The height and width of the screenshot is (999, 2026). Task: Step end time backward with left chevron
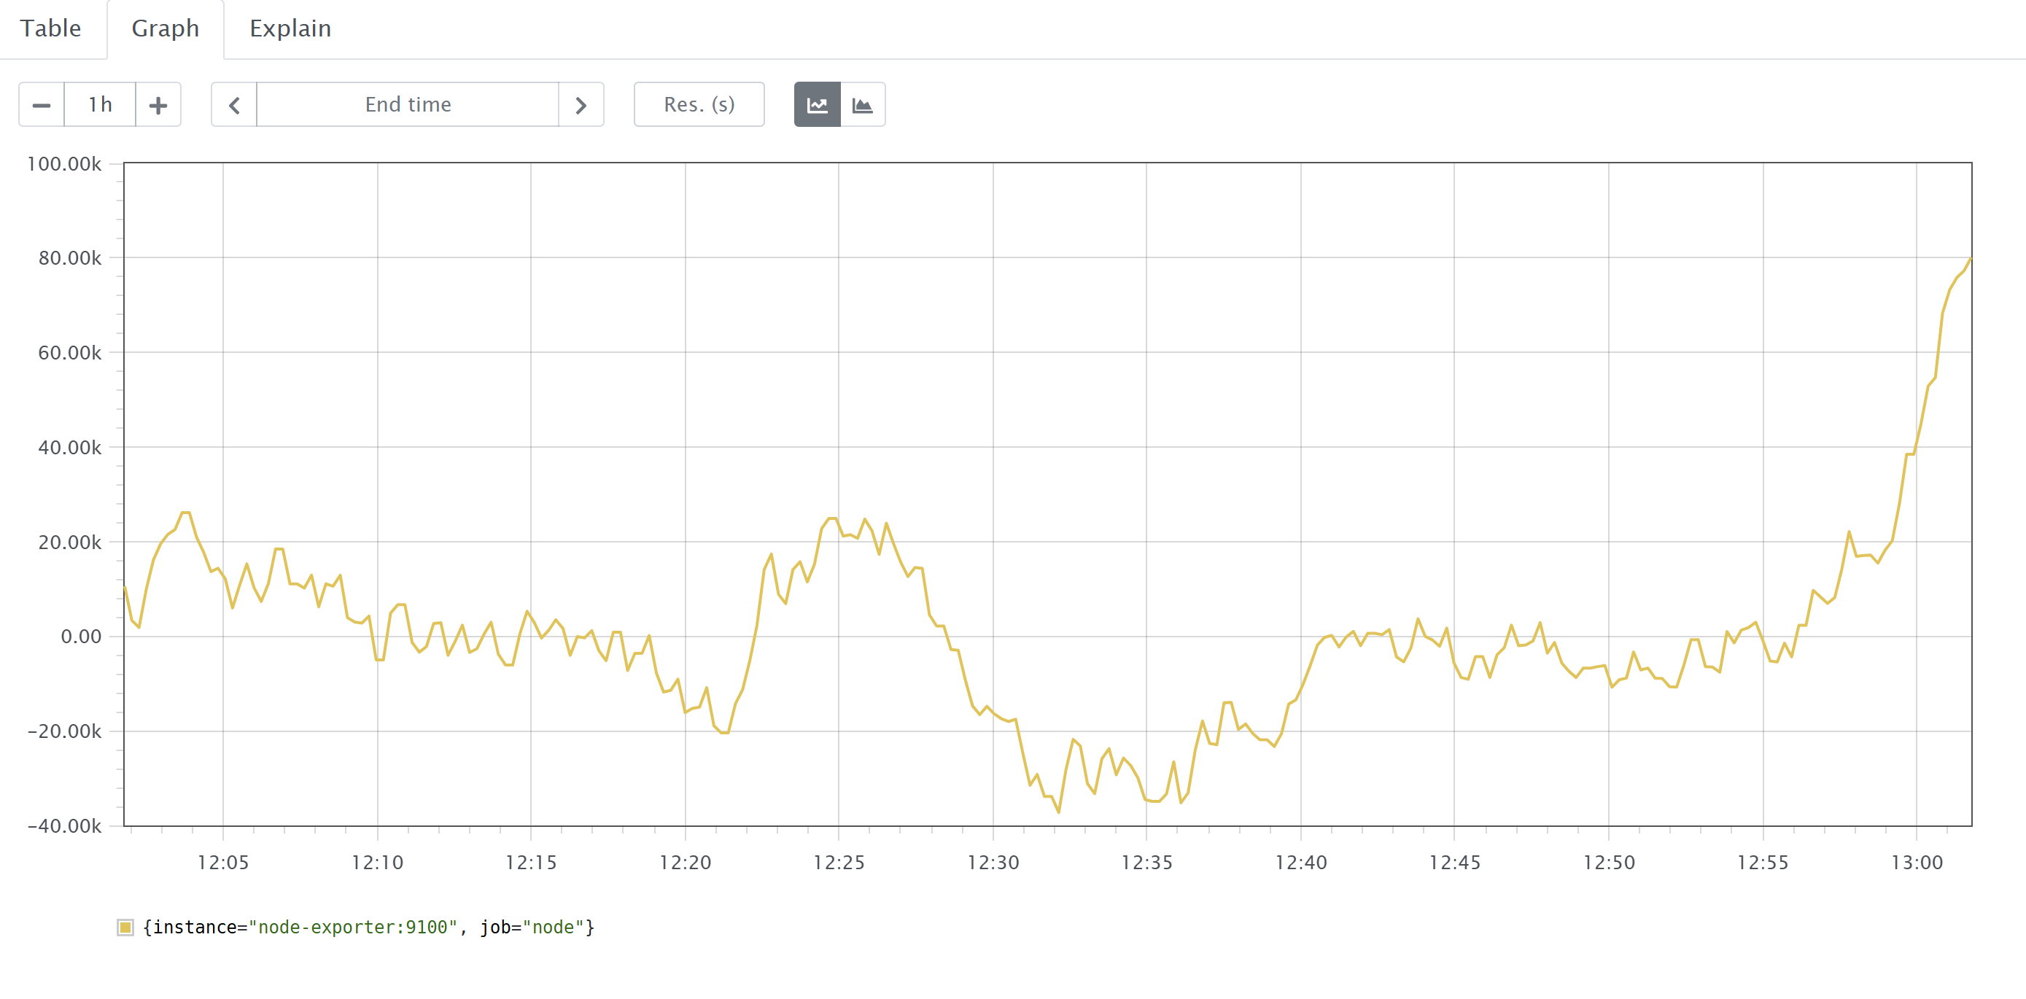pyautogui.click(x=233, y=104)
